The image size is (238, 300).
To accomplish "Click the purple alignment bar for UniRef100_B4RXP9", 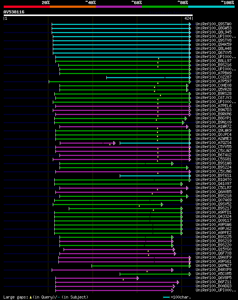I will point(113,270).
